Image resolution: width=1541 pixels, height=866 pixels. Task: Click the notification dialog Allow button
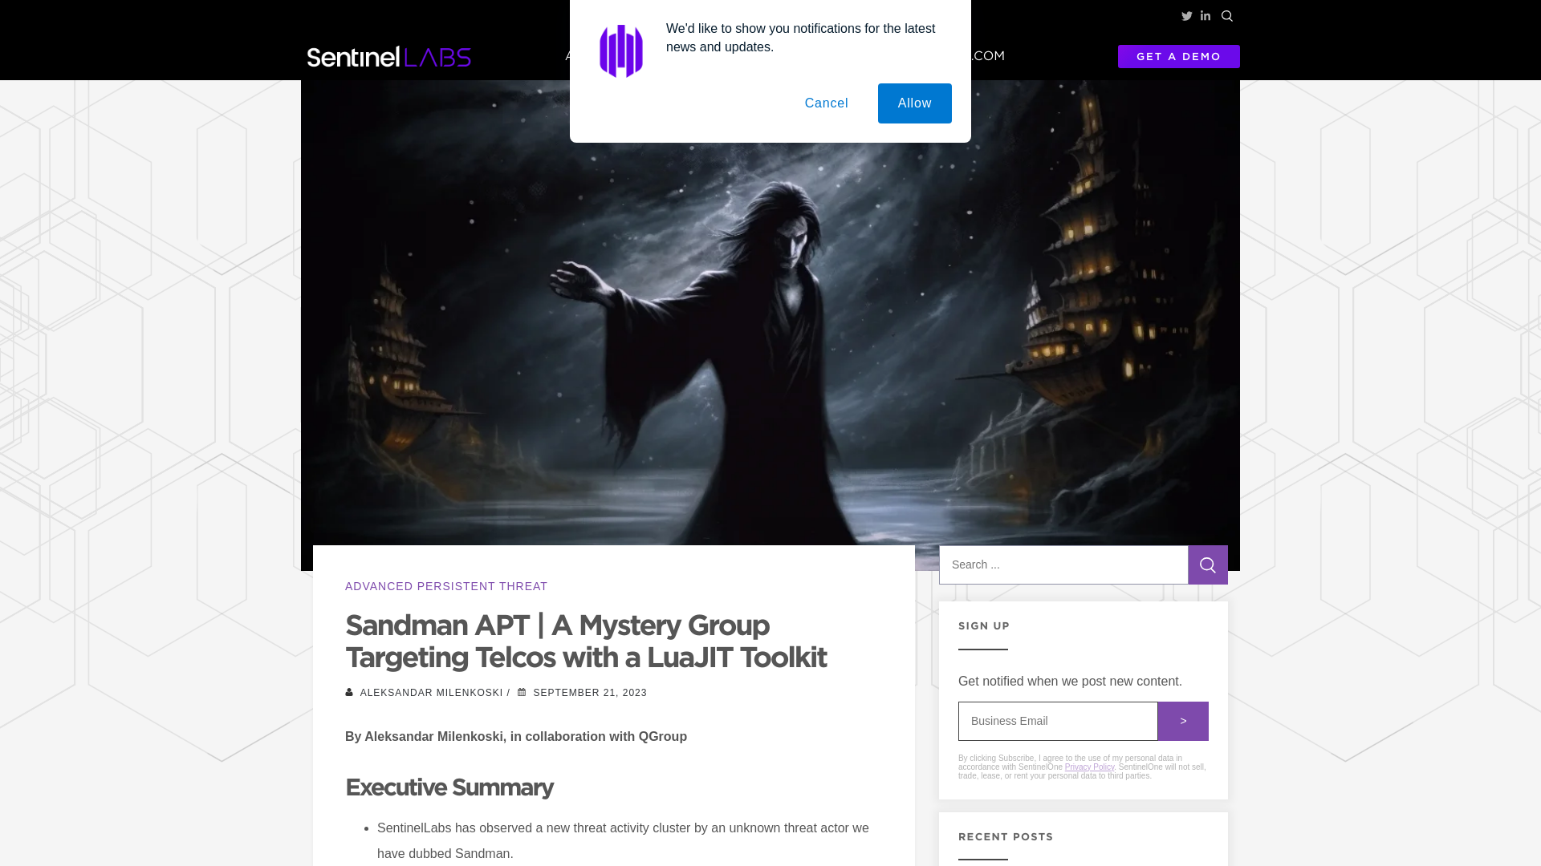(x=914, y=103)
